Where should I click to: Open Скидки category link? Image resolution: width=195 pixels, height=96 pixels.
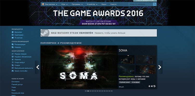tap(17, 65)
